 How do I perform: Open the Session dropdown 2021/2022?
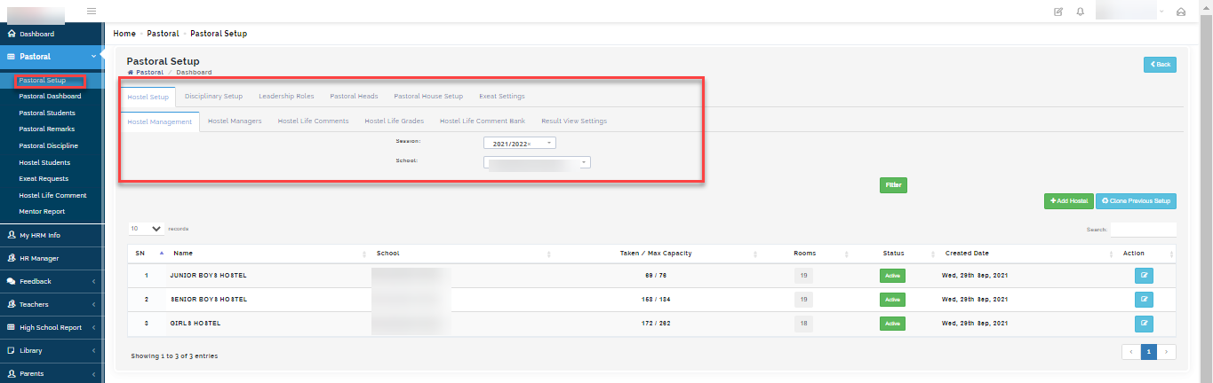pyautogui.click(x=520, y=143)
